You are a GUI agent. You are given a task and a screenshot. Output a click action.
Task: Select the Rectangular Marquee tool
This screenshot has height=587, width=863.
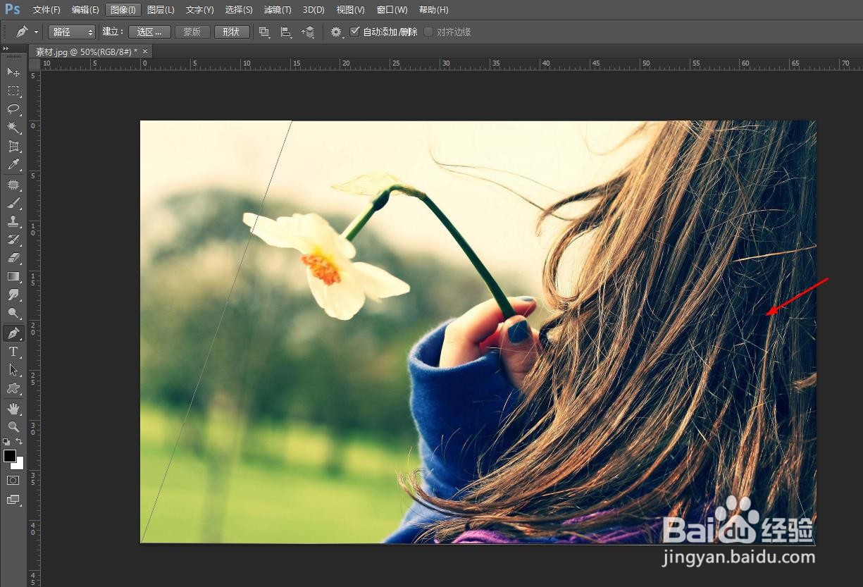pos(13,91)
